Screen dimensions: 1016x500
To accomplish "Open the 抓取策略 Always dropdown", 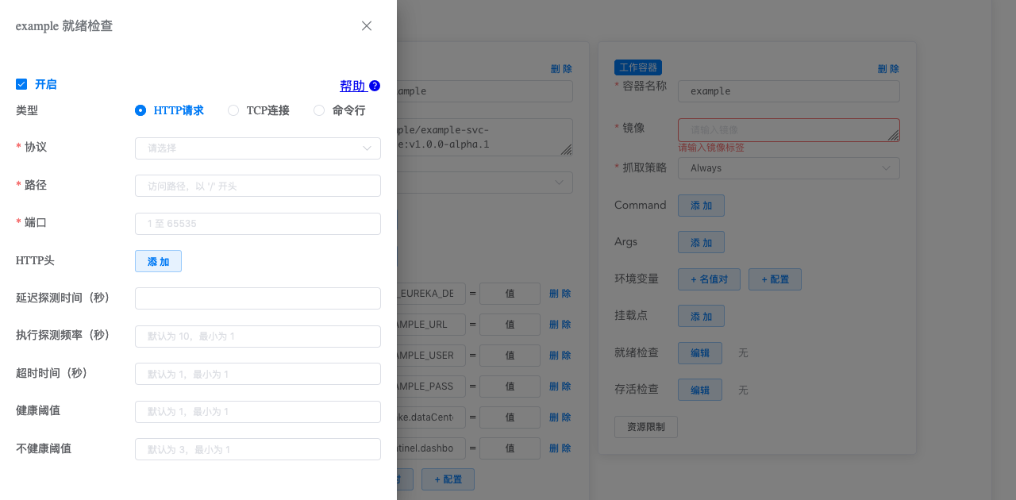I will tap(789, 168).
